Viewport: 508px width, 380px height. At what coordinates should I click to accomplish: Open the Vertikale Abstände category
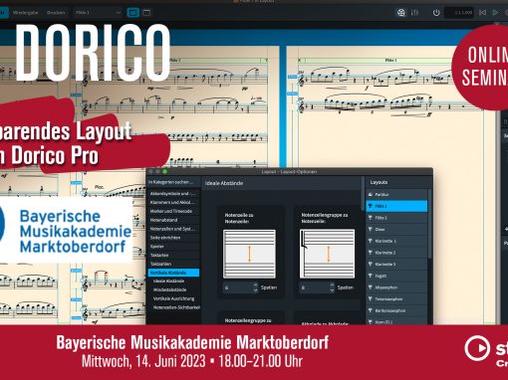coord(173,273)
